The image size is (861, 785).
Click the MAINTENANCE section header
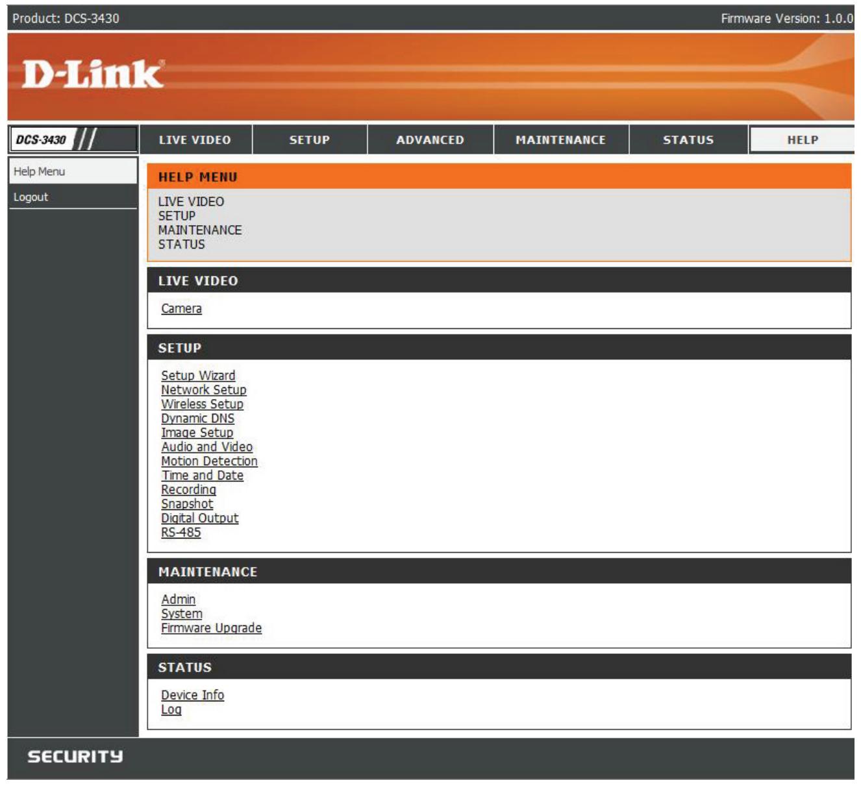tap(499, 572)
